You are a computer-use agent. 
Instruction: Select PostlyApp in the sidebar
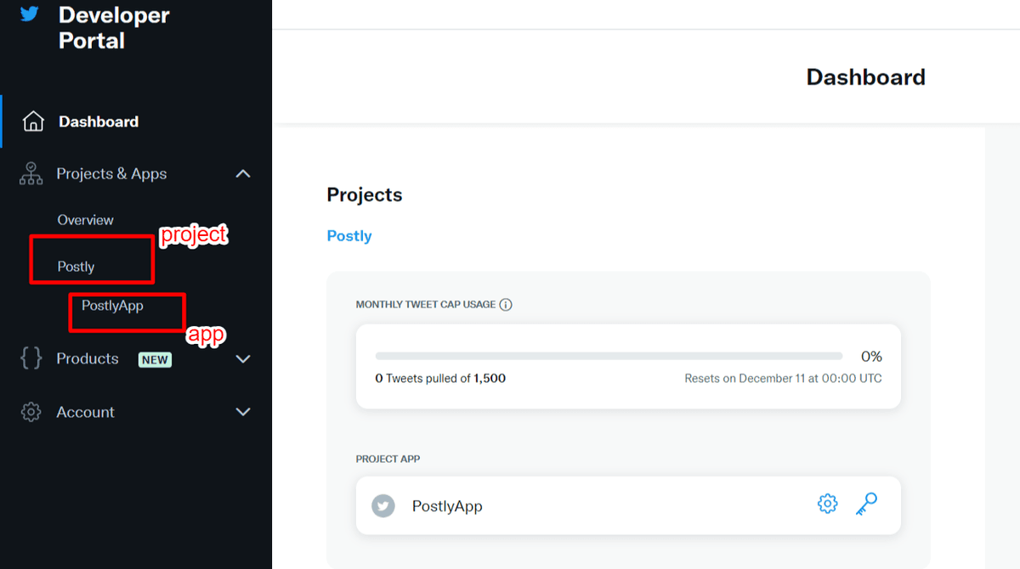pyautogui.click(x=112, y=306)
